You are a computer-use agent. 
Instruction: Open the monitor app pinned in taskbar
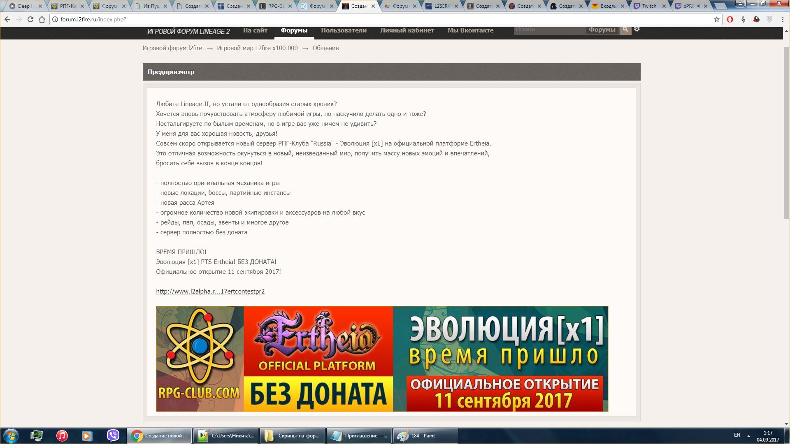click(37, 436)
